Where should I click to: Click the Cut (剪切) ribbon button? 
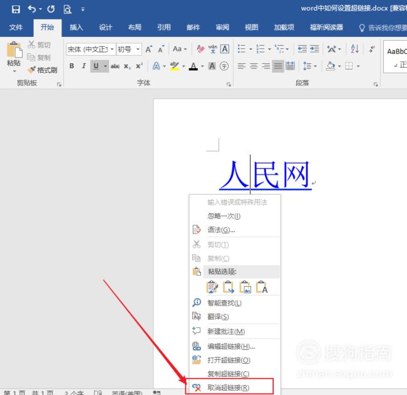[x=39, y=44]
